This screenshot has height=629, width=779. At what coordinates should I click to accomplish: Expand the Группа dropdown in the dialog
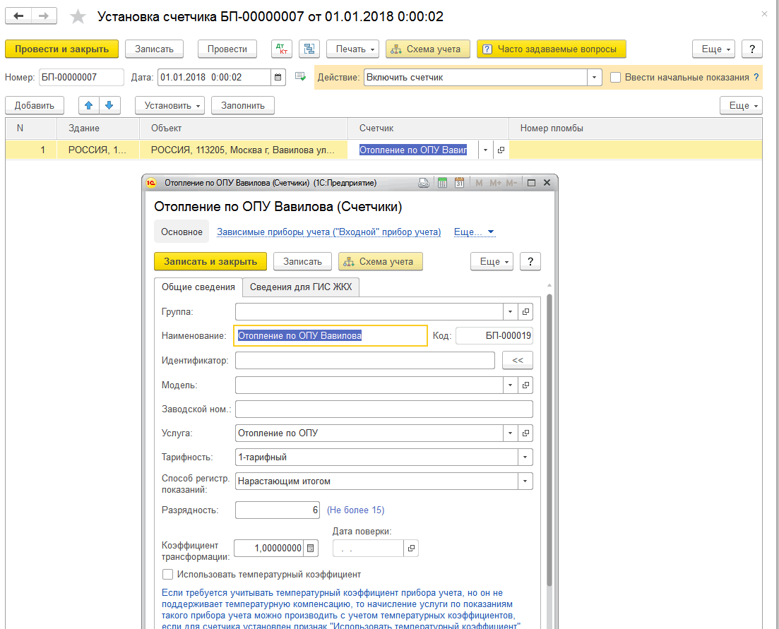(x=510, y=312)
